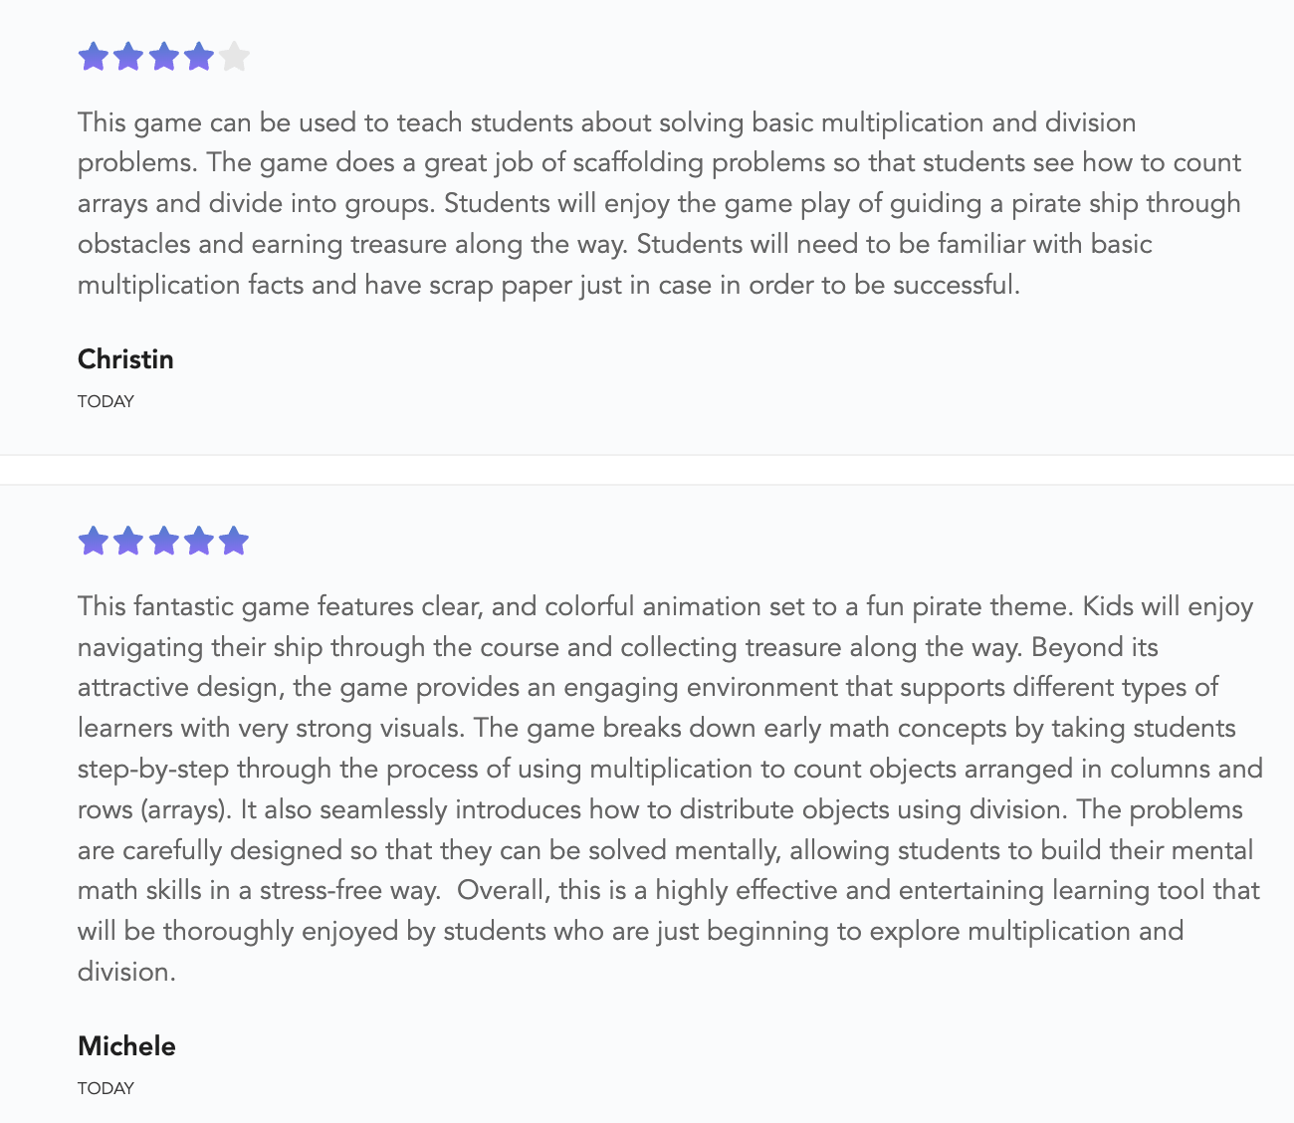
Task: Click the divider between the two reviews
Action: (647, 470)
